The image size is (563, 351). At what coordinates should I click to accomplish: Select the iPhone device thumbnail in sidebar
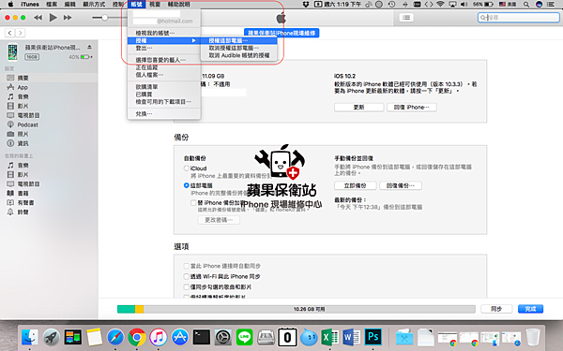[12, 51]
